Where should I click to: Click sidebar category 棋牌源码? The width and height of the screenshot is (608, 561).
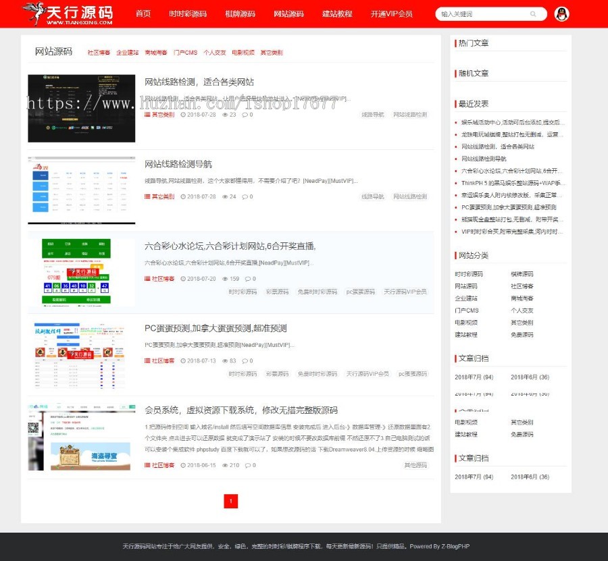(x=522, y=274)
